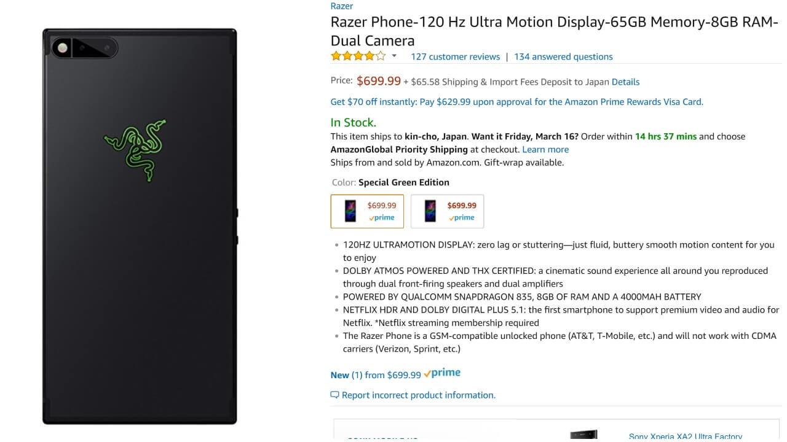Click the Get $70 off instantly offer

[516, 102]
